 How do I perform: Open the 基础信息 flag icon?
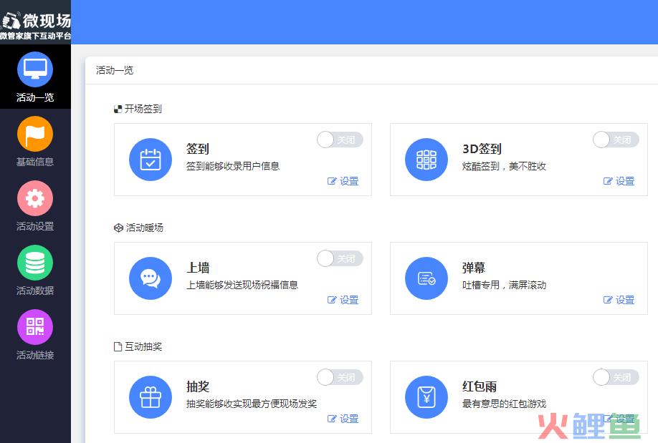(x=35, y=134)
